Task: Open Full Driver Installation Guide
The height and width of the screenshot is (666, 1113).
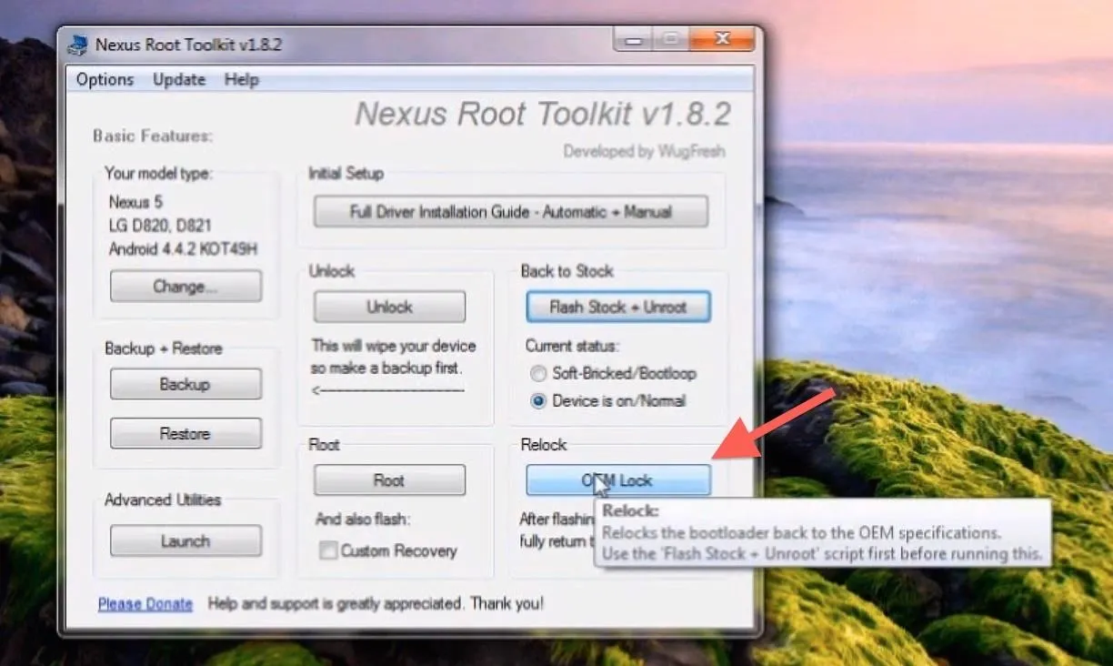Action: tap(510, 212)
